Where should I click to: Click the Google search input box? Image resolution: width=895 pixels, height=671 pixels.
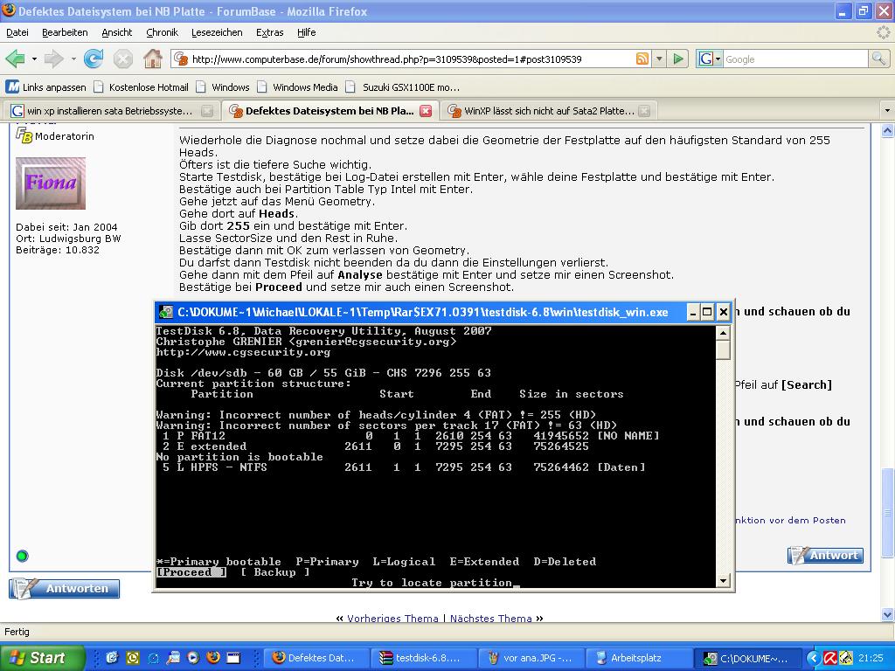[x=795, y=59]
